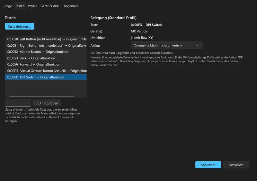Click the 'CID hinzufügen' button

tap(47, 103)
